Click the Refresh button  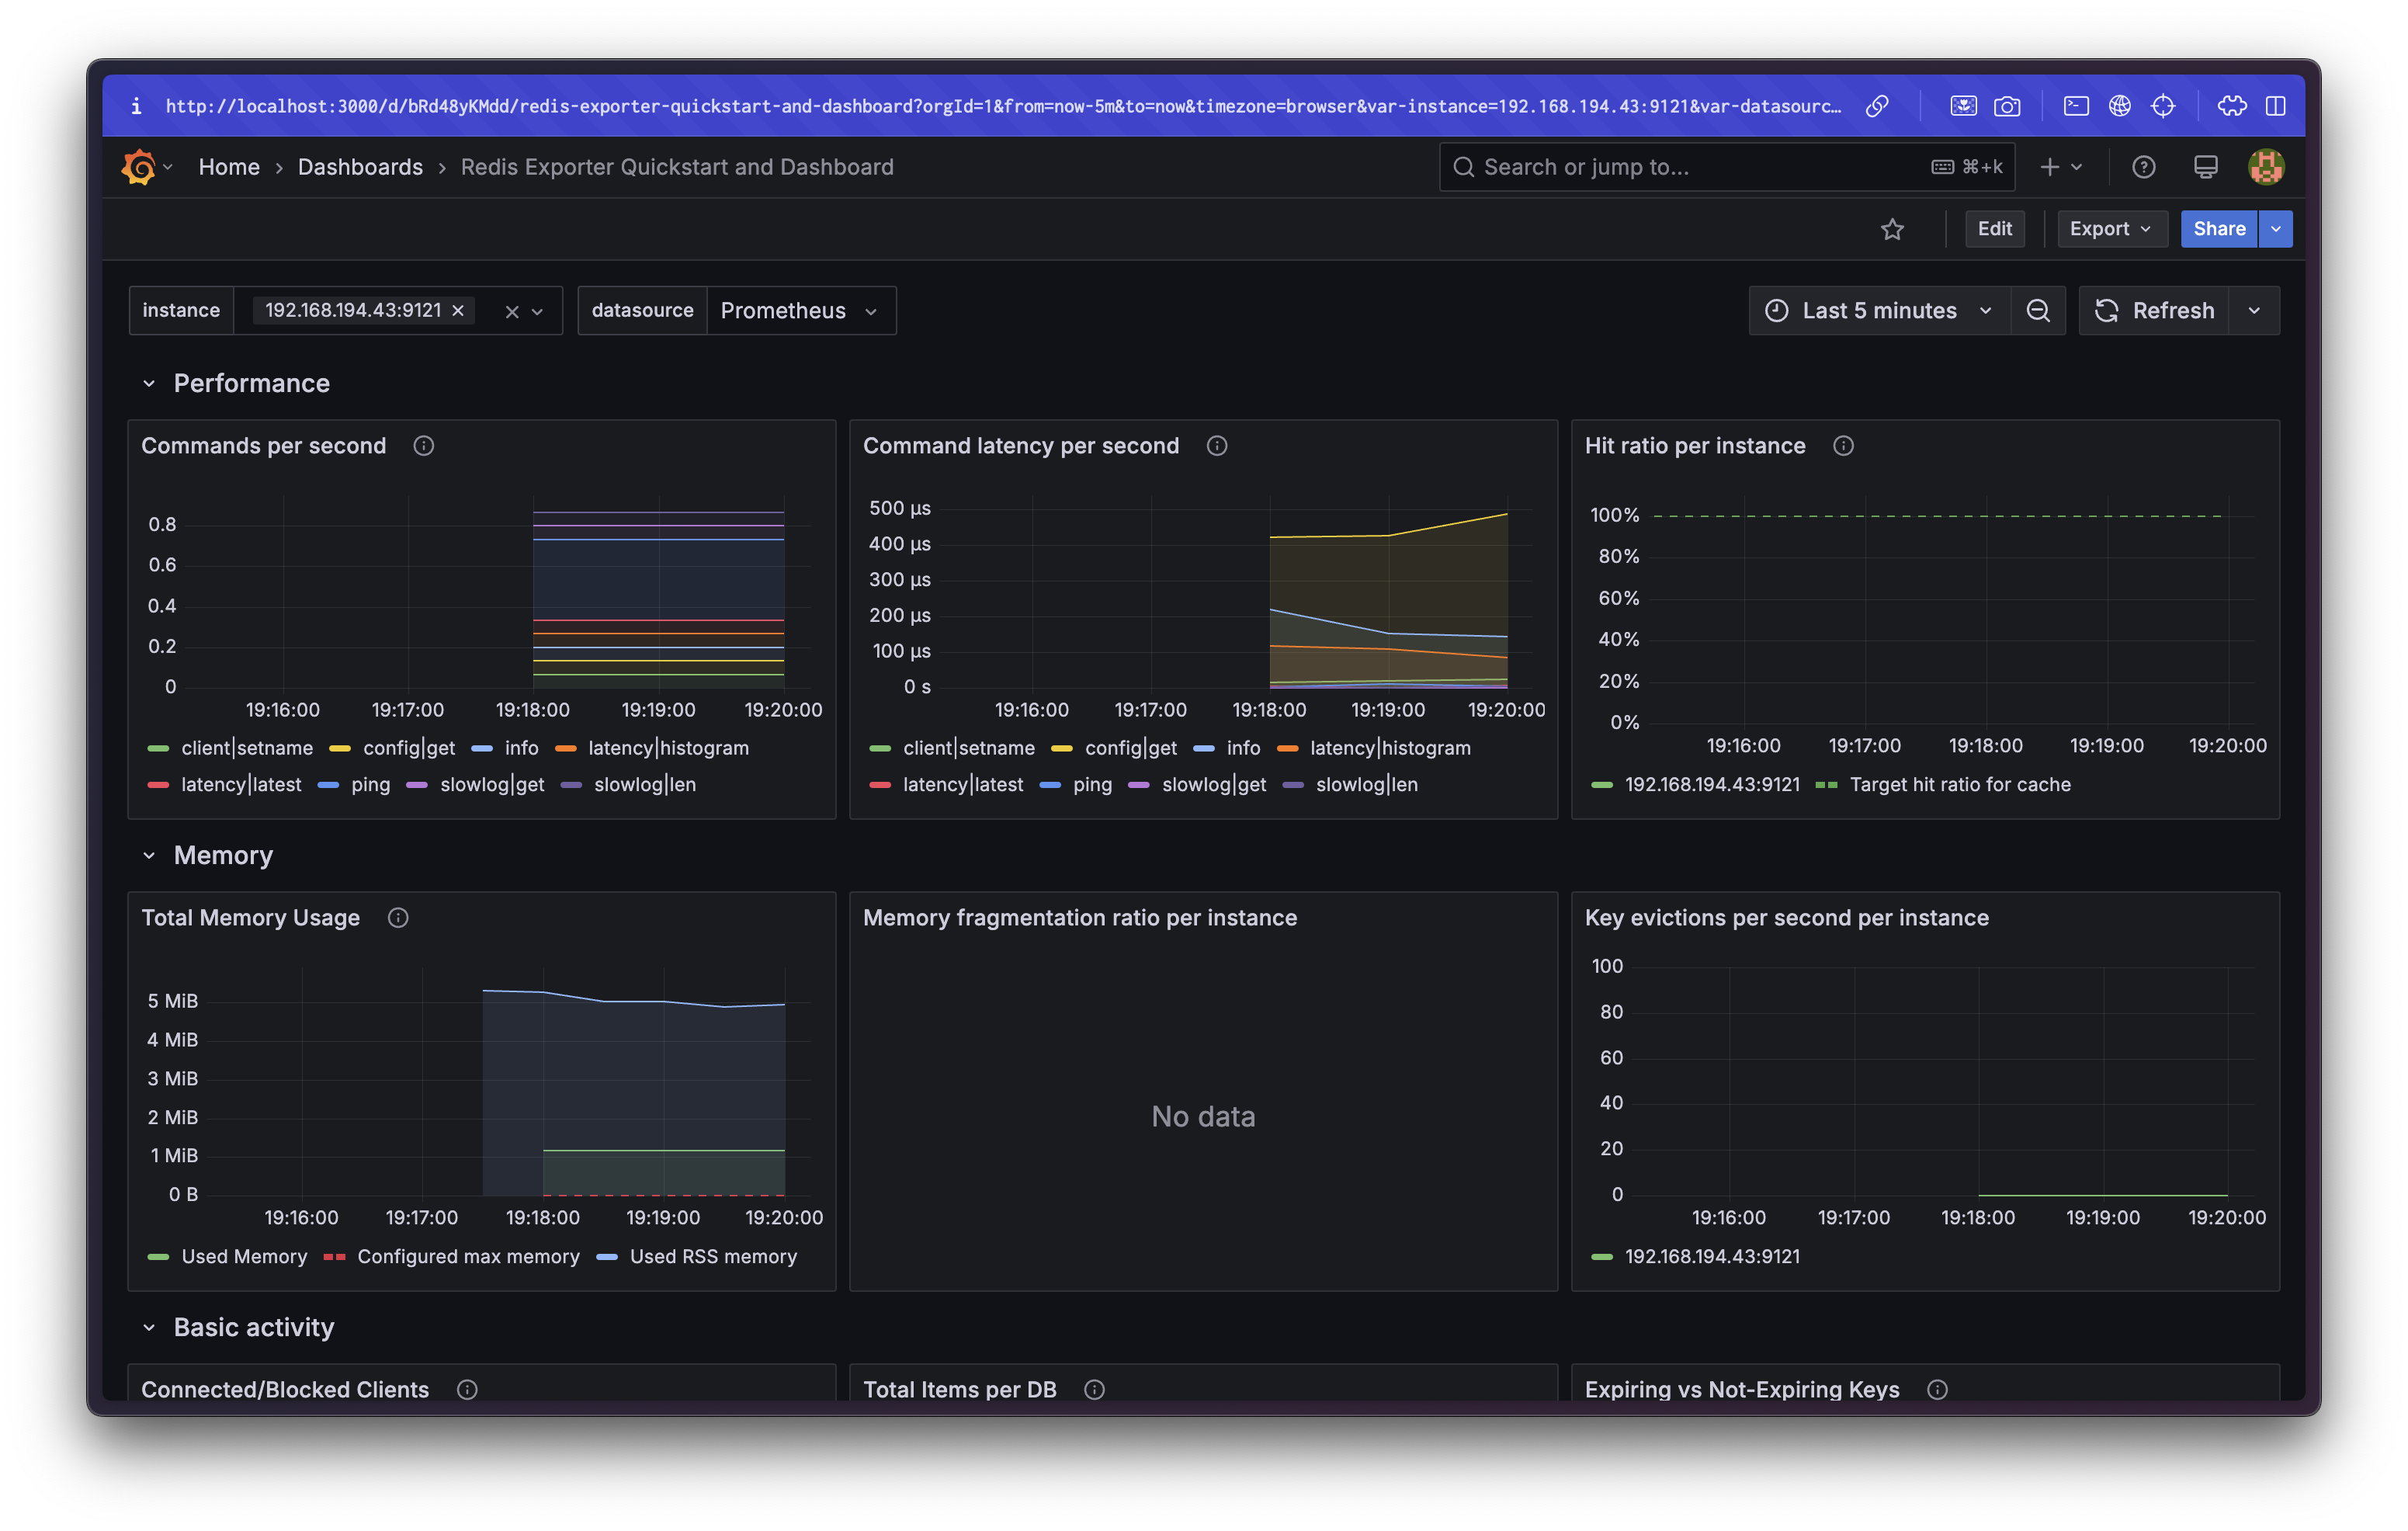point(2155,311)
